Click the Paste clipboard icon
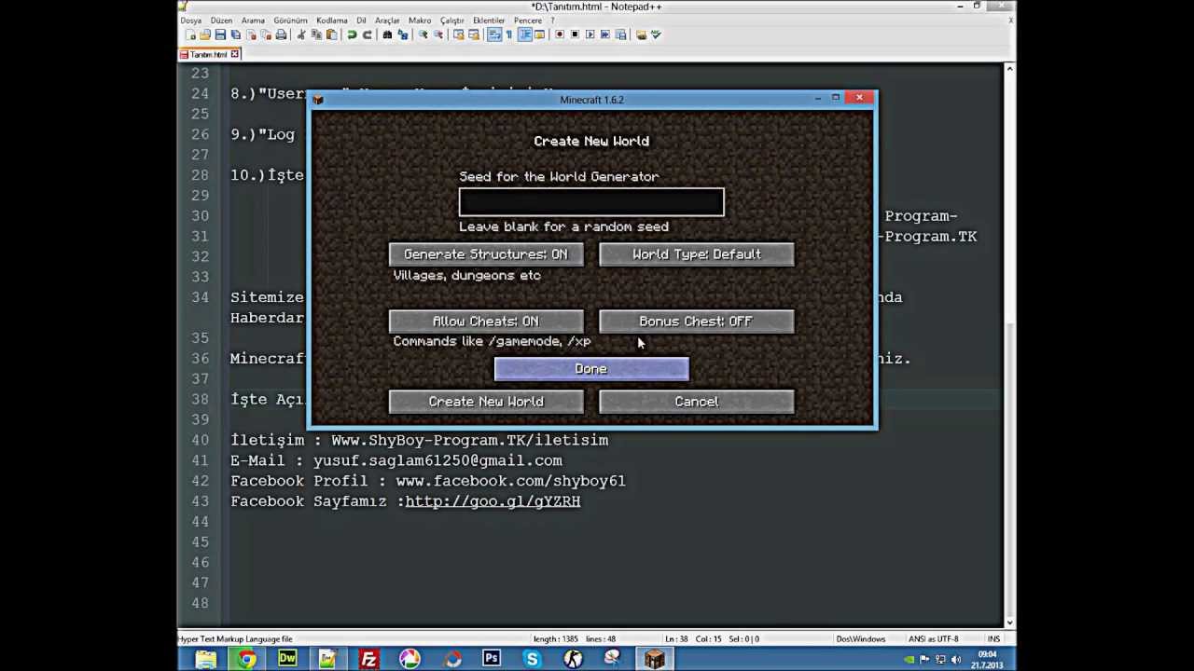This screenshot has width=1194, height=671. pos(331,34)
